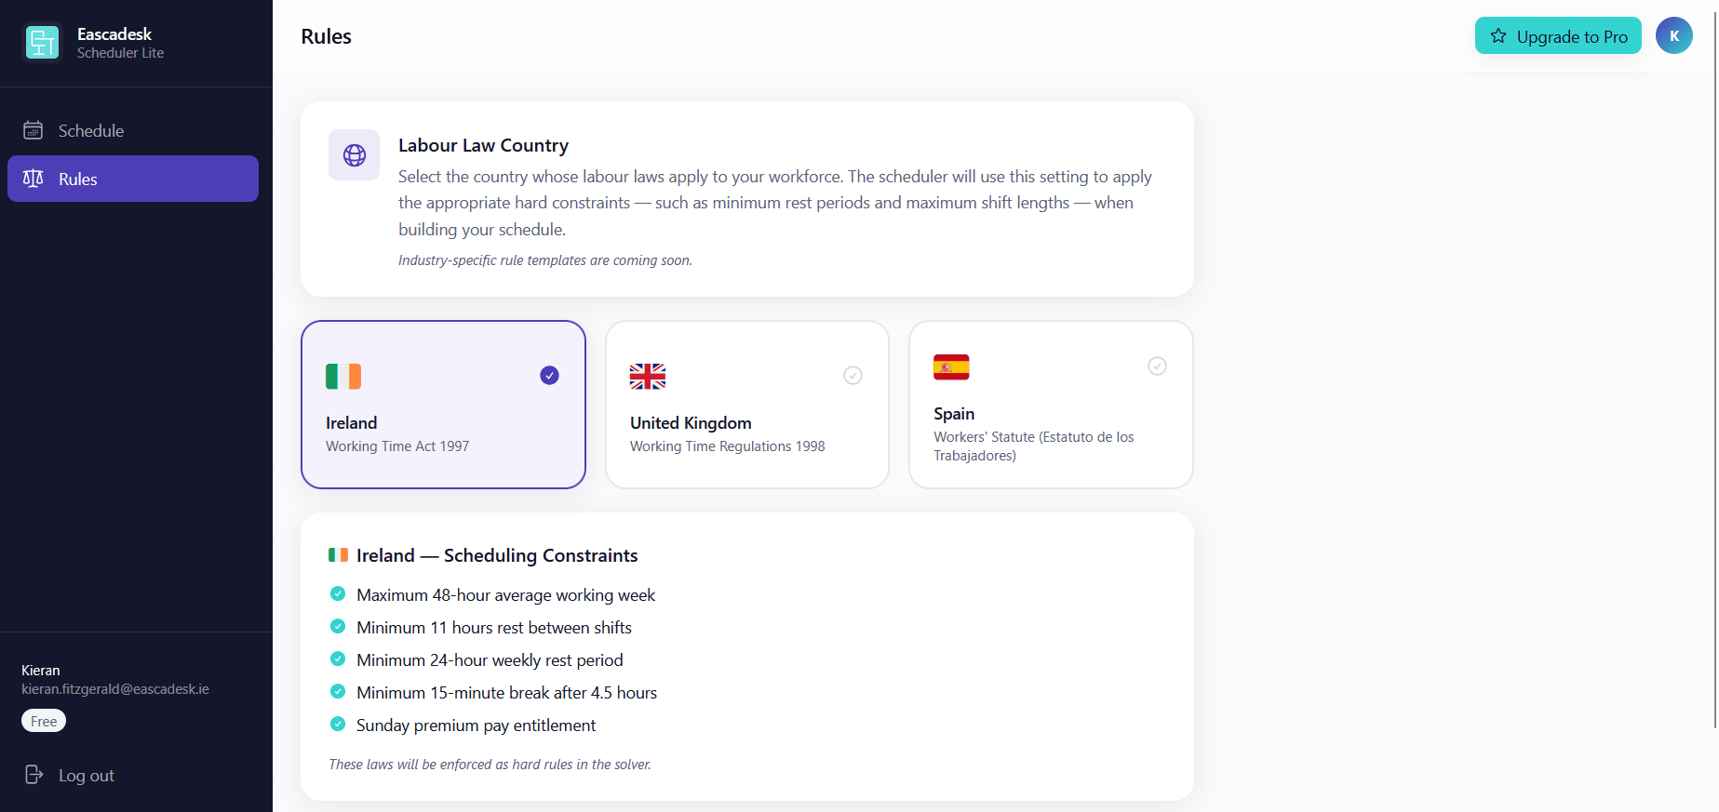Click the Ireland flag in country card
The height and width of the screenshot is (812, 1719).
point(343,377)
